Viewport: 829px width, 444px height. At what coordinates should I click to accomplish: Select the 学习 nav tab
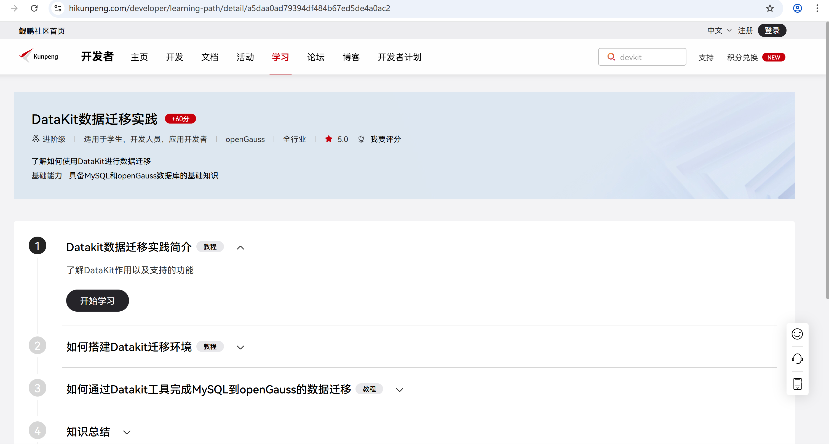pos(280,57)
